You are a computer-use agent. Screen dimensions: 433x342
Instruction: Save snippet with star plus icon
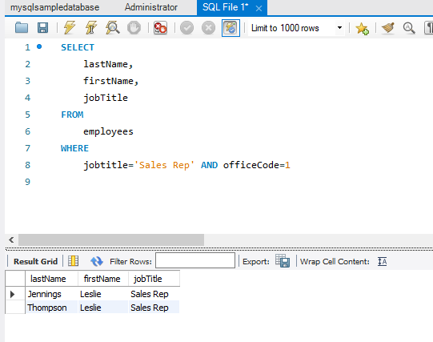coord(362,28)
